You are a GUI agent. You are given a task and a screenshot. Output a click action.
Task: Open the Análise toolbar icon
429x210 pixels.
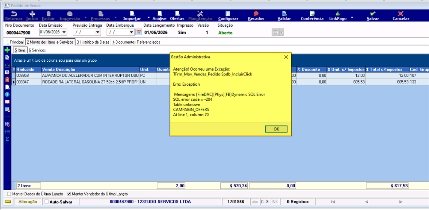tap(160, 13)
